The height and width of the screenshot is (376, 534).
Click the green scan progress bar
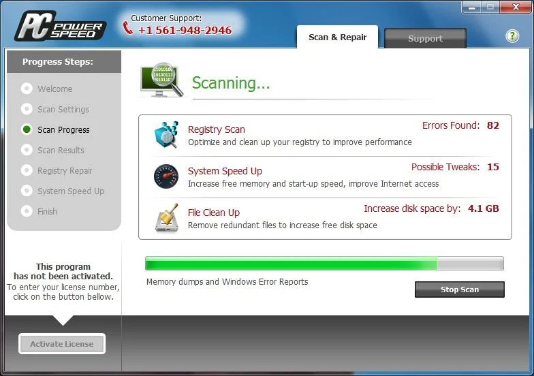point(324,263)
